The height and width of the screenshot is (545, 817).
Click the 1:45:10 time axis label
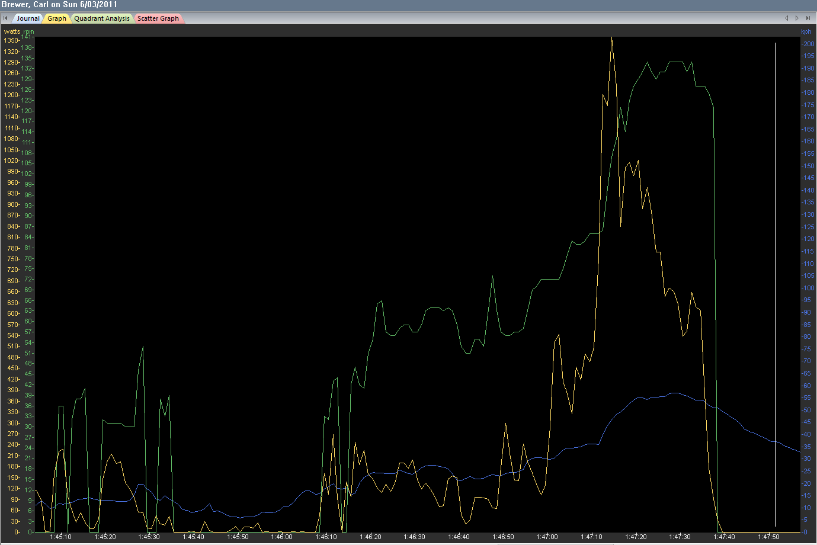point(60,537)
